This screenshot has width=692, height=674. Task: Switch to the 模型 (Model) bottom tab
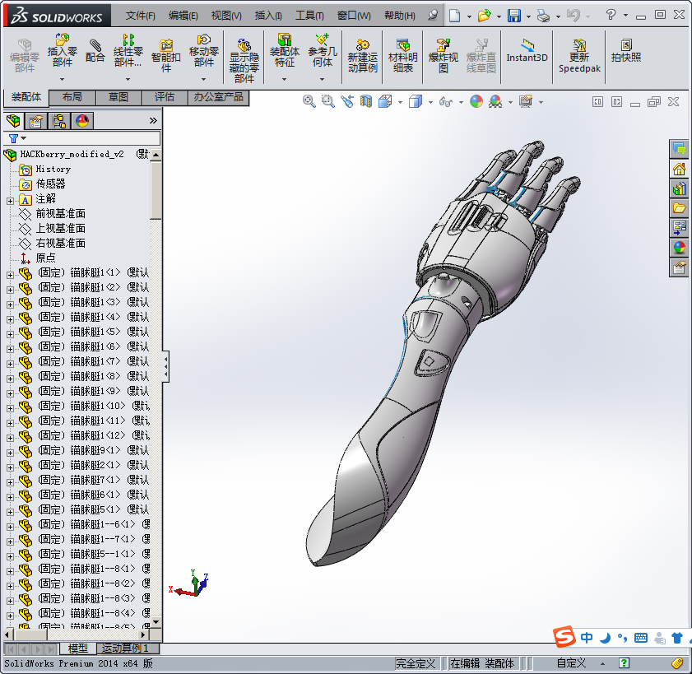pyautogui.click(x=77, y=648)
